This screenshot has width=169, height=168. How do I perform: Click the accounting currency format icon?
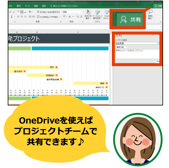click(64, 17)
